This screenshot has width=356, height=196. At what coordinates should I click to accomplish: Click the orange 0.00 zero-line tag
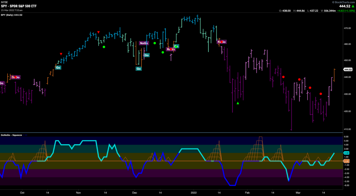pos(347,161)
